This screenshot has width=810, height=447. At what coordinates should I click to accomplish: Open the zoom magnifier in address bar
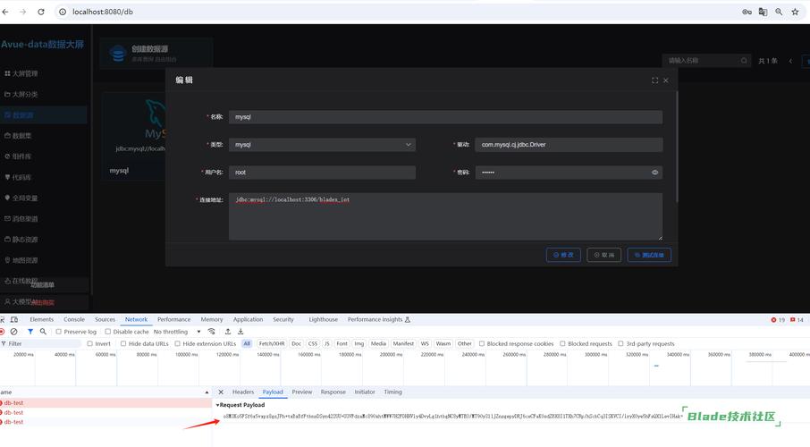tap(779, 12)
